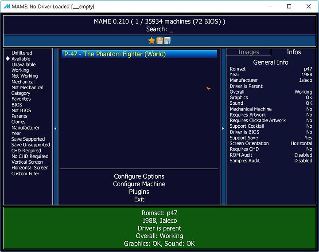Switch to the Images tab
This screenshot has height=252, width=319.
(249, 52)
